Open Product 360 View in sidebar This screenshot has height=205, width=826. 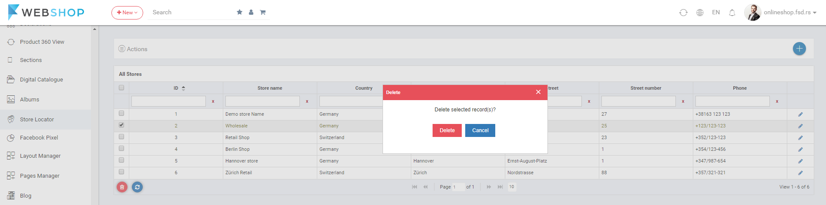point(42,42)
